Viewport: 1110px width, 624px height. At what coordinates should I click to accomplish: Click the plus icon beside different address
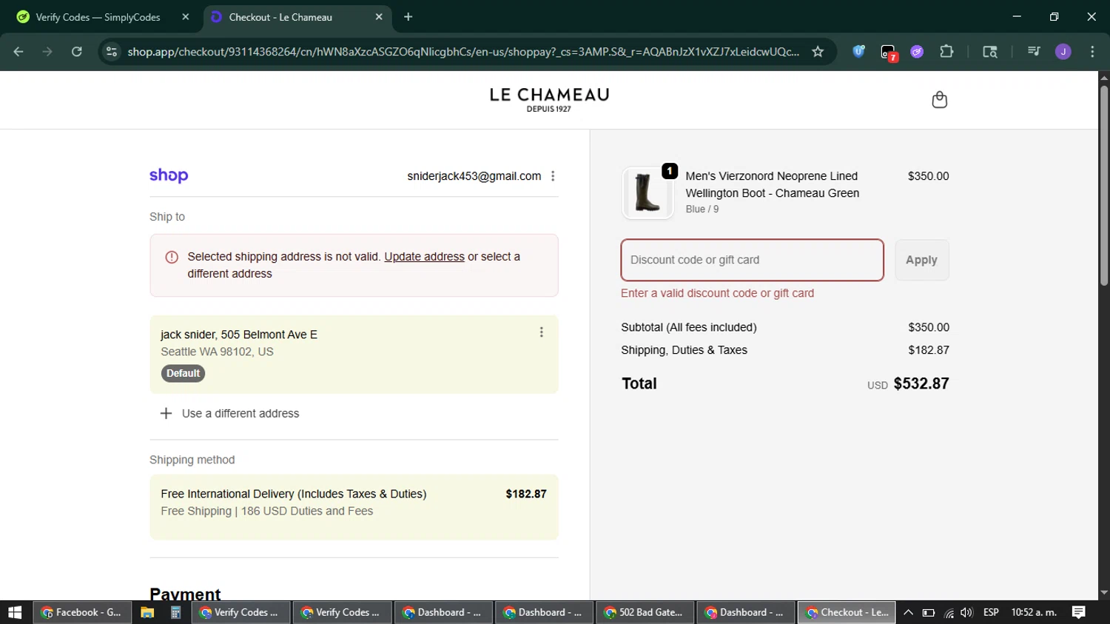point(166,414)
